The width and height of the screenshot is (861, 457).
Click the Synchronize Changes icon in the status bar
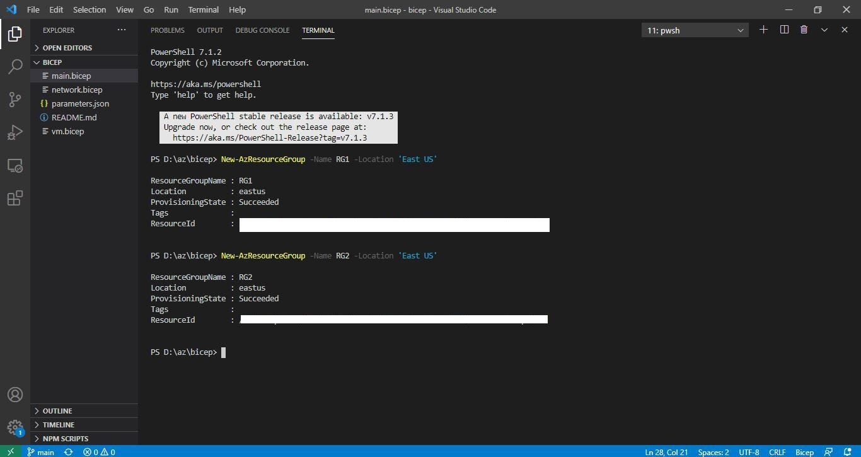[68, 452]
